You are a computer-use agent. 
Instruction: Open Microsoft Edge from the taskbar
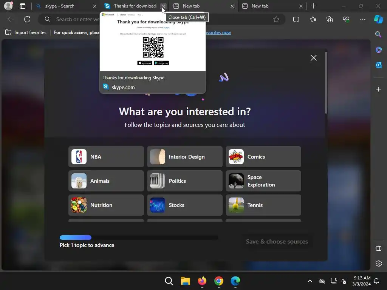[x=235, y=281]
